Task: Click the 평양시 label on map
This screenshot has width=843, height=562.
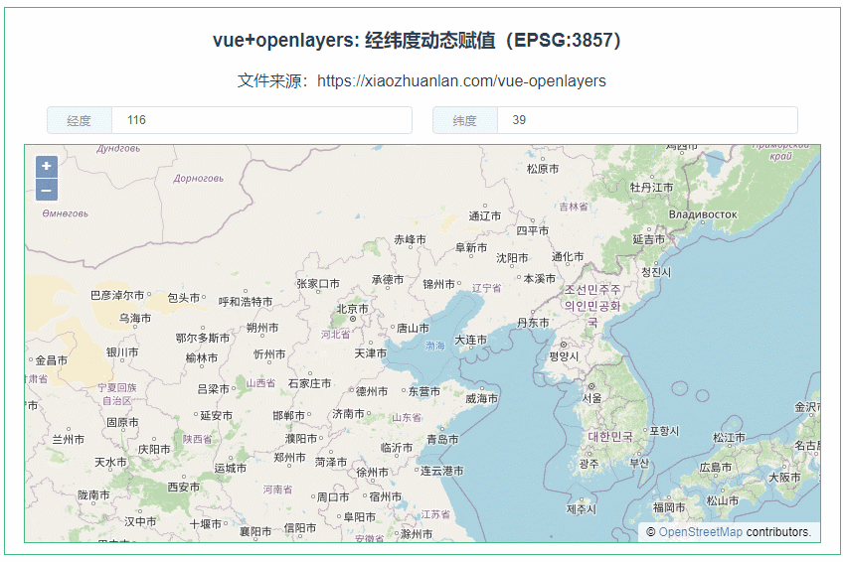Action: [564, 356]
